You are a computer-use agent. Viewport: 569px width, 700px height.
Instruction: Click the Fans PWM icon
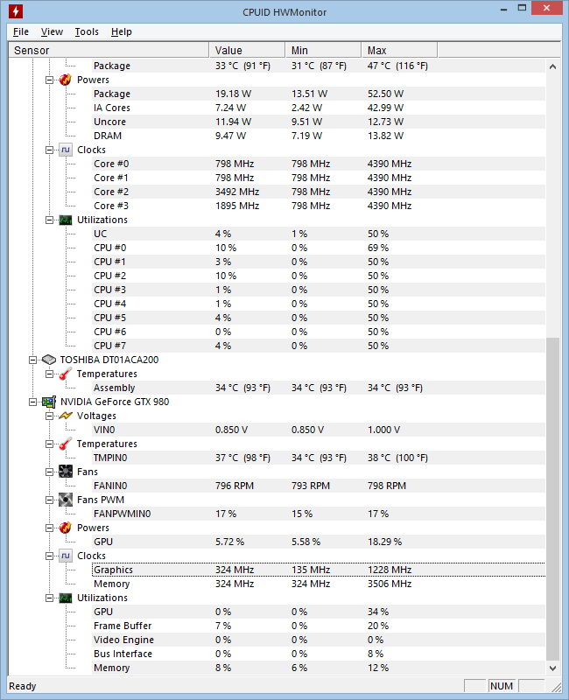[65, 500]
